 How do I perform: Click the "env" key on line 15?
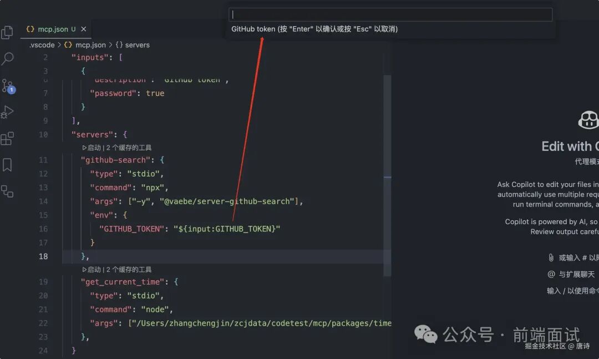tap(101, 215)
